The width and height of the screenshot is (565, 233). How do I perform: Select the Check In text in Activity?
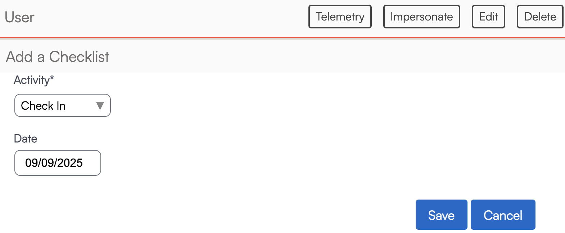point(43,106)
